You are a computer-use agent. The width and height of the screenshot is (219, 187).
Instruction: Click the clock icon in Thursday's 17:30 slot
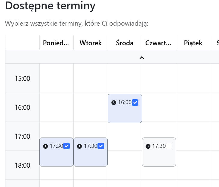pyautogui.click(x=148, y=146)
